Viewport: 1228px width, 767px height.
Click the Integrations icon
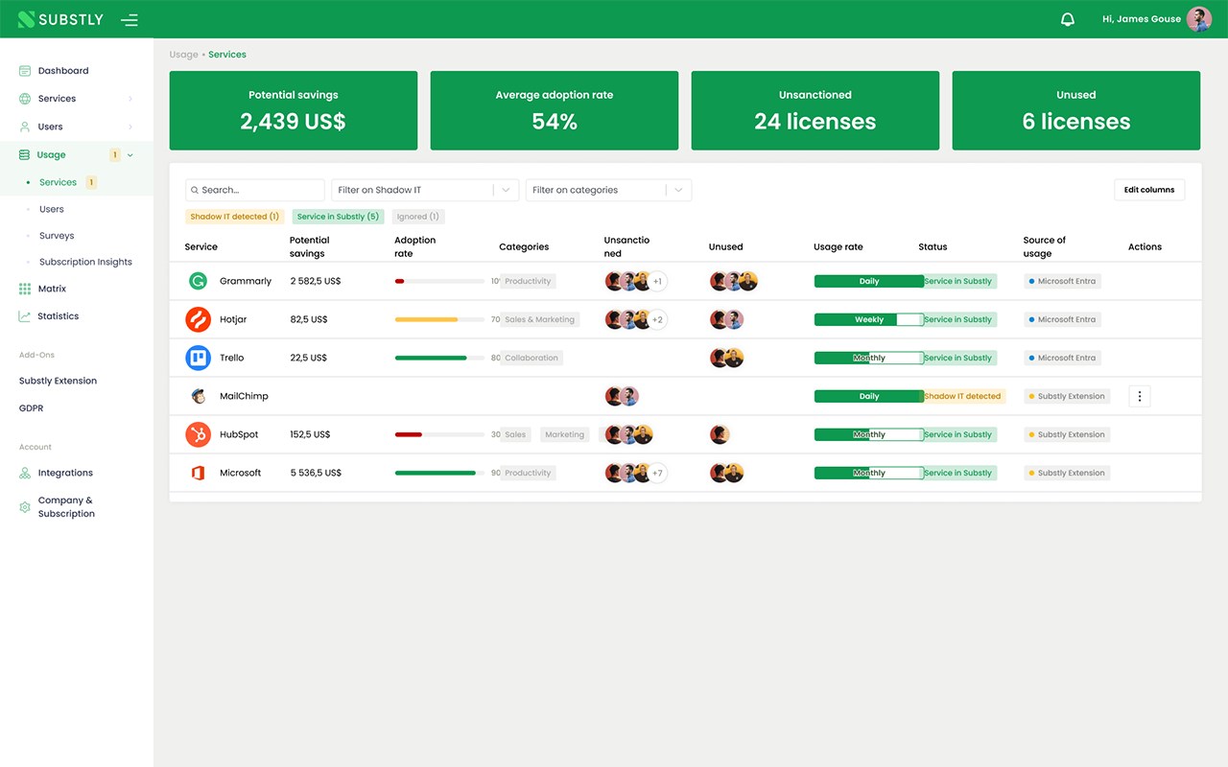(25, 473)
